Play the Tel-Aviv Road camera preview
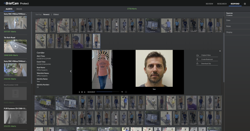Screen dimensions: 250x131 [15, 46]
